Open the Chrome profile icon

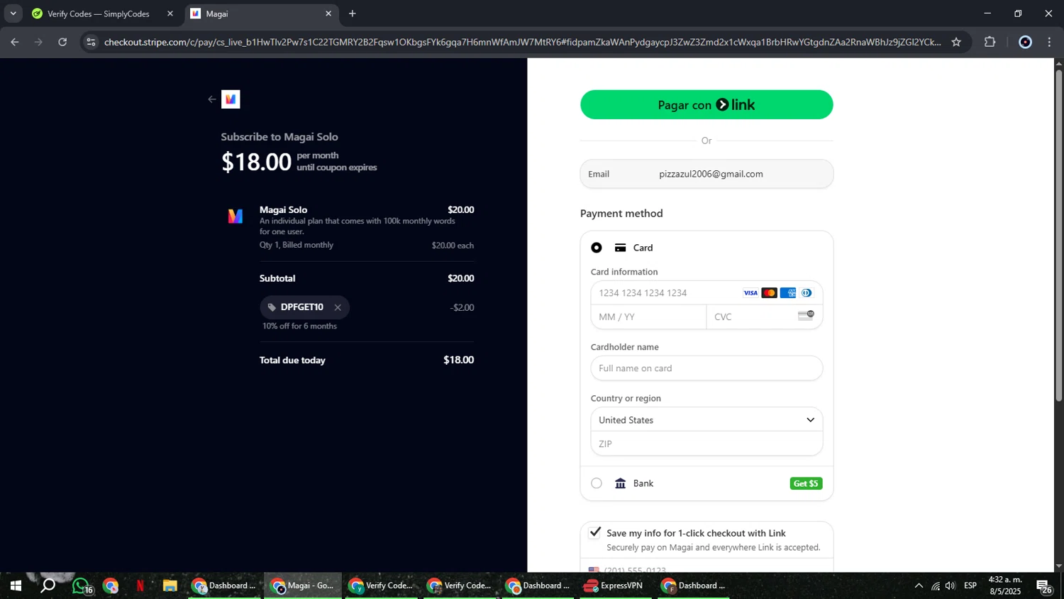(1025, 42)
